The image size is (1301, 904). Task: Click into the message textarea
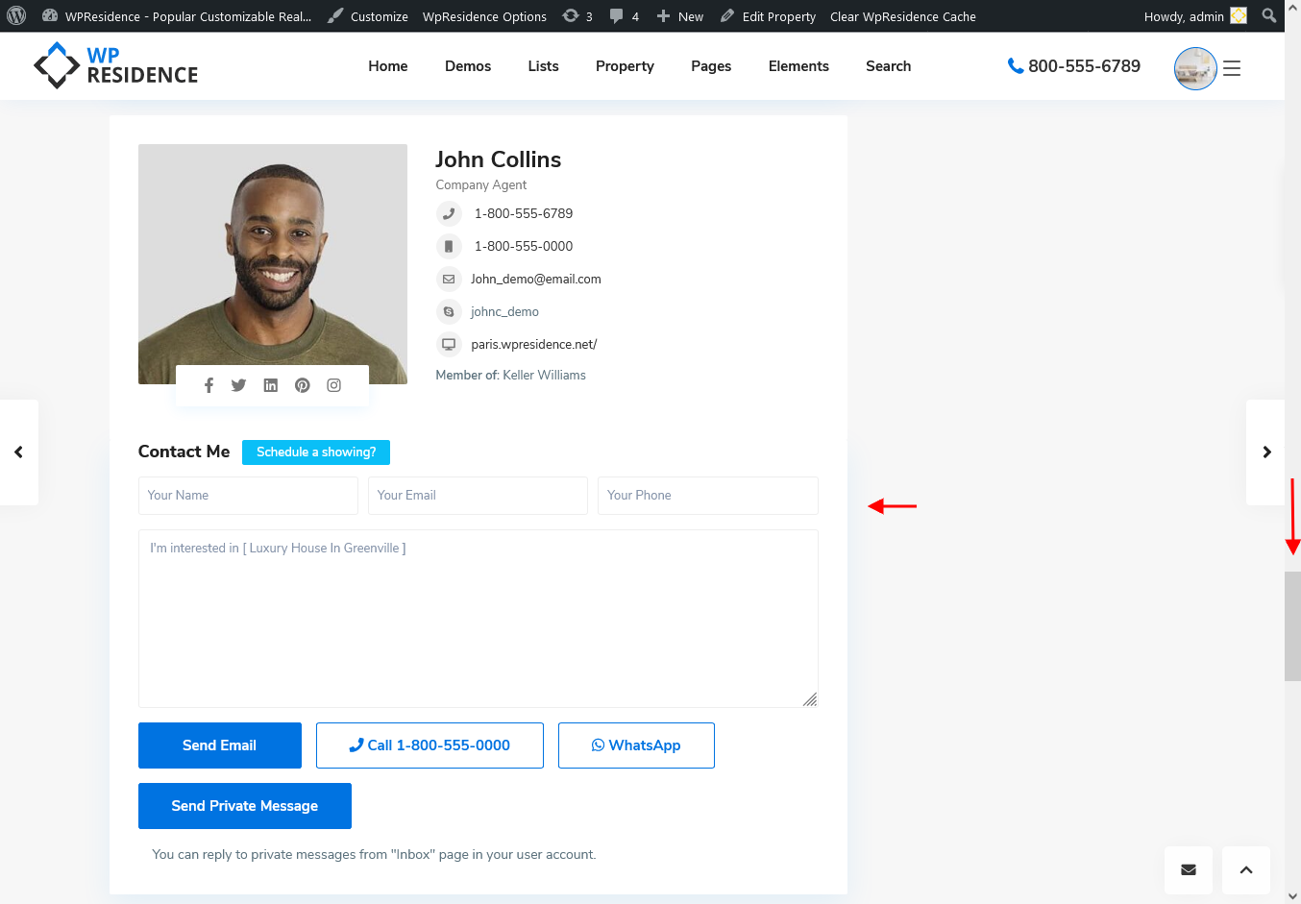click(479, 619)
